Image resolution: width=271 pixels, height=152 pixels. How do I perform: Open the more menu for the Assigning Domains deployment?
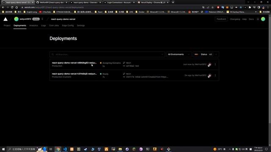(x=215, y=64)
